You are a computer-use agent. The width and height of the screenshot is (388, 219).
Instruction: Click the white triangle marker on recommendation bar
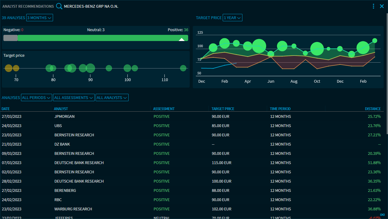pyautogui.click(x=182, y=39)
